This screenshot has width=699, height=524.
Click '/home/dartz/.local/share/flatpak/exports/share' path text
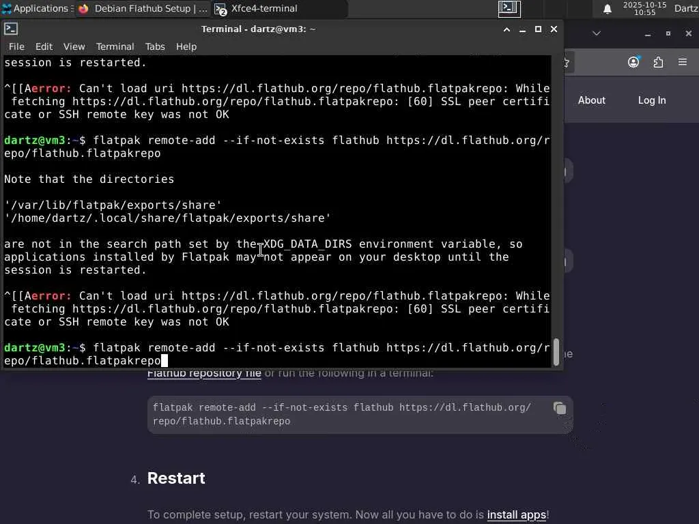[168, 218]
